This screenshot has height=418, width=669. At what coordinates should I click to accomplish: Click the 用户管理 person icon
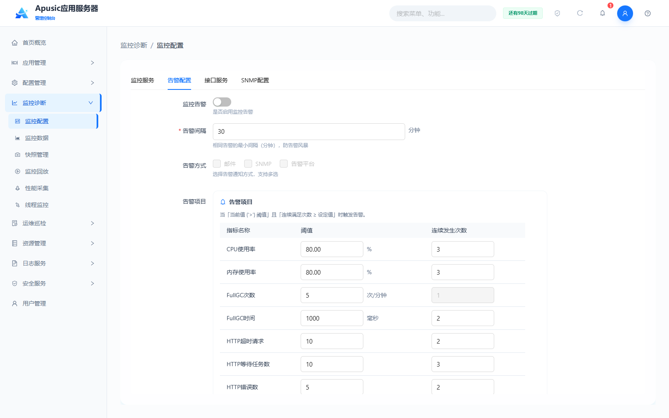[15, 303]
